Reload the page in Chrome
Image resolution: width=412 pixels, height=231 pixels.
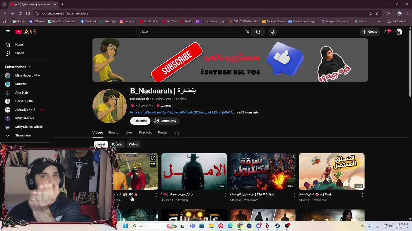pos(20,13)
